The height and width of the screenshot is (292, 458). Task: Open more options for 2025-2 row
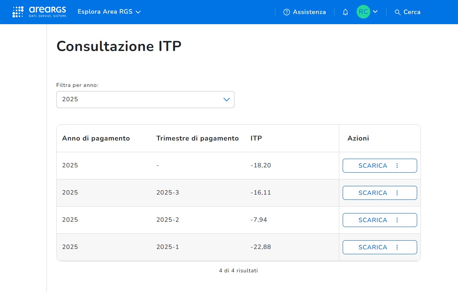[397, 220]
